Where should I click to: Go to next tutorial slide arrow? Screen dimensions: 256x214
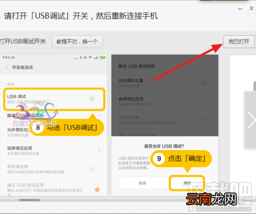250,120
